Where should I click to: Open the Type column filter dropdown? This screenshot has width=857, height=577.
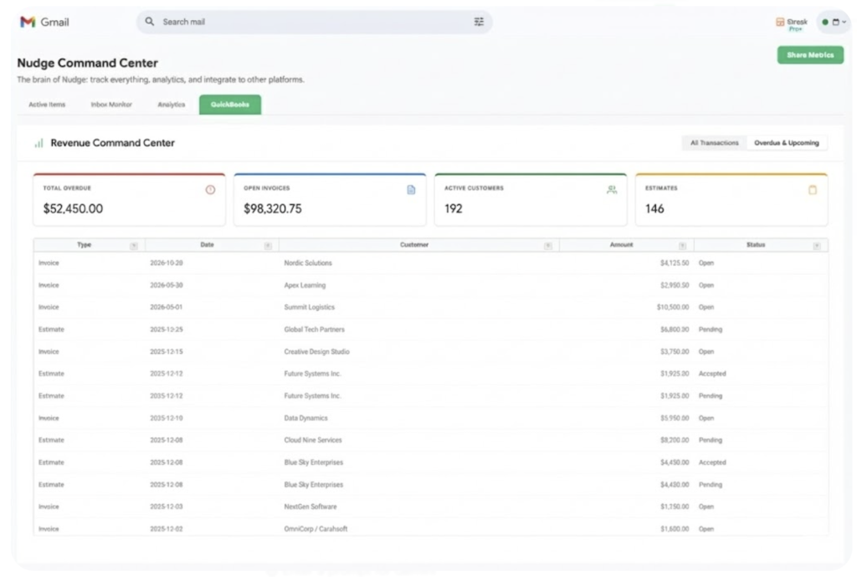pyautogui.click(x=134, y=246)
